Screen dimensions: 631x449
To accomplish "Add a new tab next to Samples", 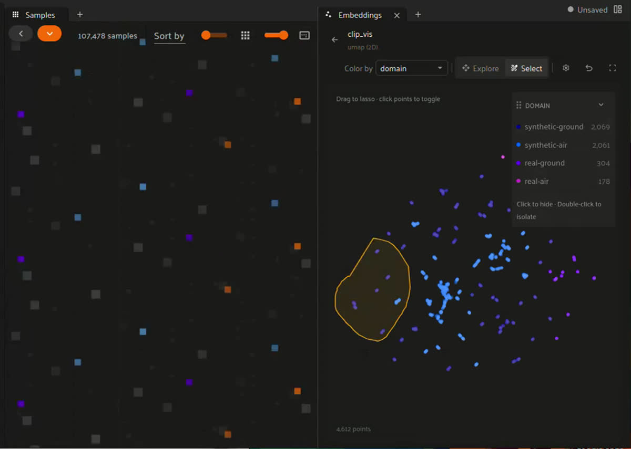I will coord(80,15).
